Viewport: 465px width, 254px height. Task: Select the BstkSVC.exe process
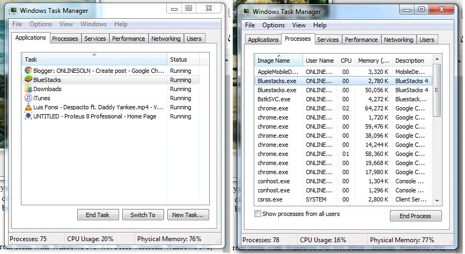(x=343, y=99)
